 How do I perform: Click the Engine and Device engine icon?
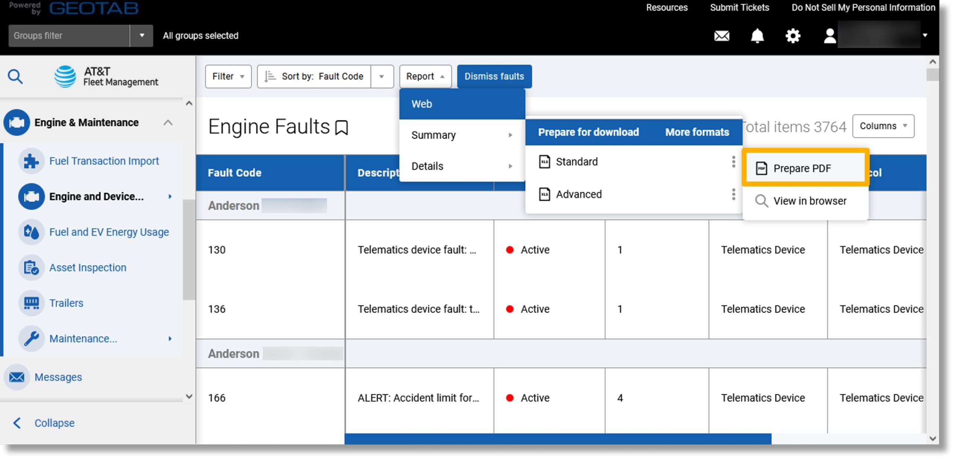pyautogui.click(x=31, y=196)
